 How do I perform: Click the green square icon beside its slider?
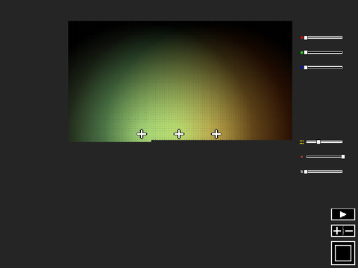tap(301, 53)
